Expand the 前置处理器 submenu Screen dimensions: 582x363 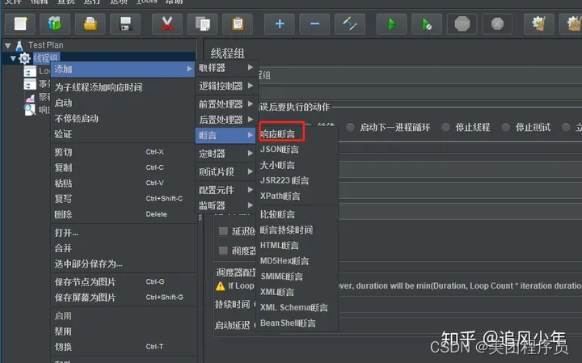click(226, 104)
